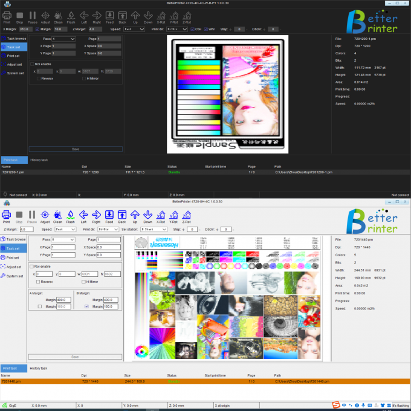Open Pass dropdown in the light window
The image size is (411, 411).
click(x=63, y=240)
